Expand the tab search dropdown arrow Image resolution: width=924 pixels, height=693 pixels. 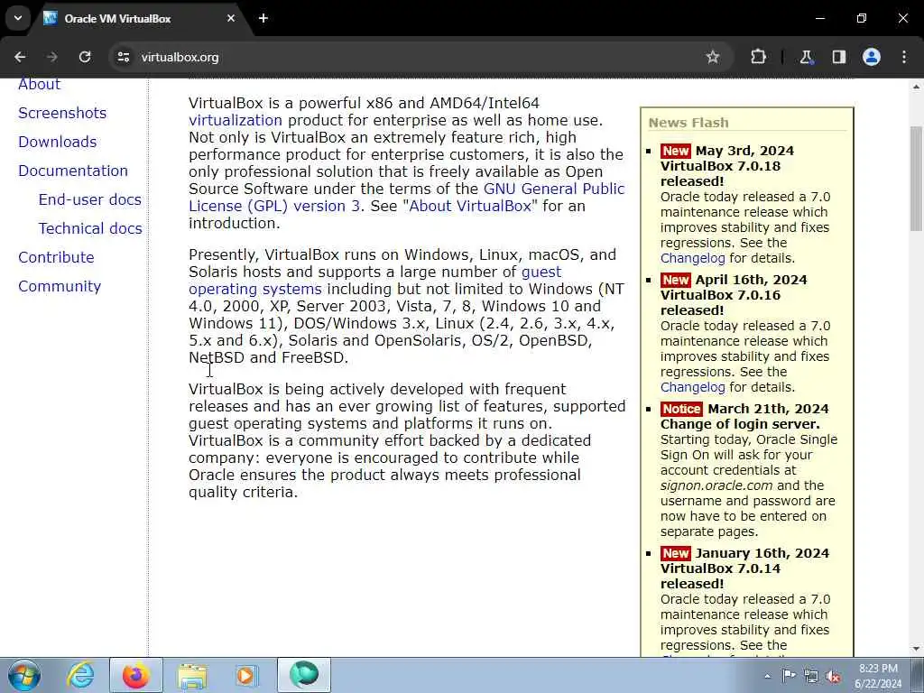click(x=18, y=18)
